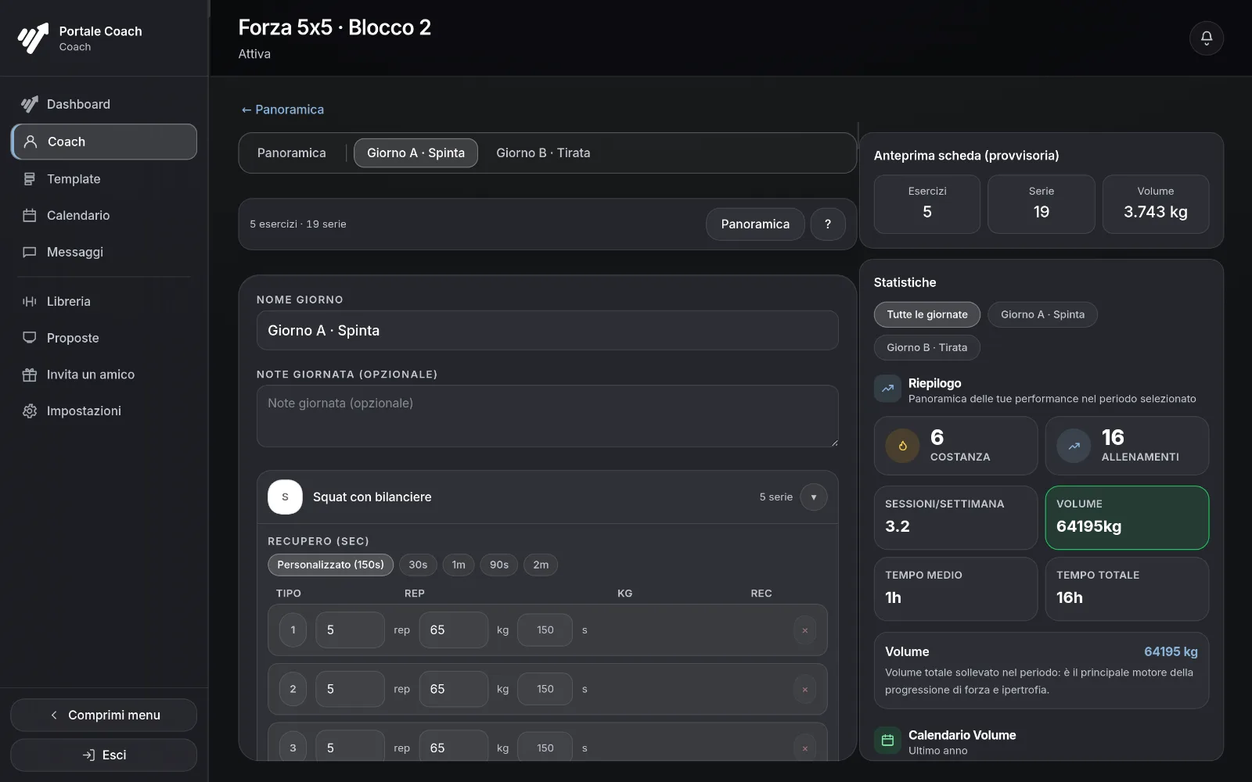
Task: Click the Dashboard icon in sidebar
Action: pyautogui.click(x=30, y=104)
